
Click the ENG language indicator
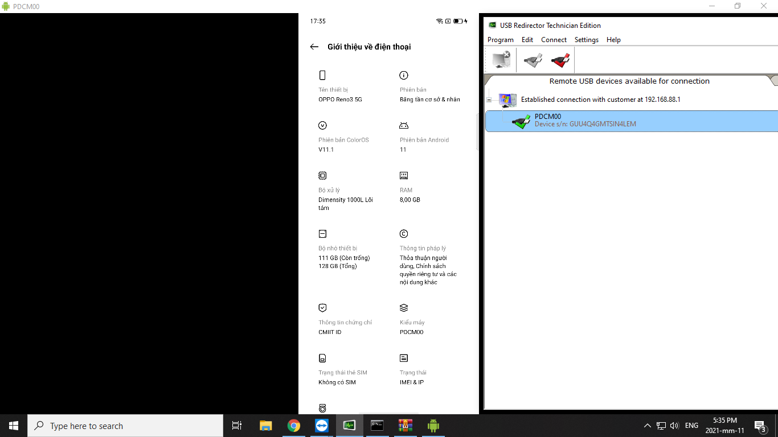pyautogui.click(x=691, y=426)
